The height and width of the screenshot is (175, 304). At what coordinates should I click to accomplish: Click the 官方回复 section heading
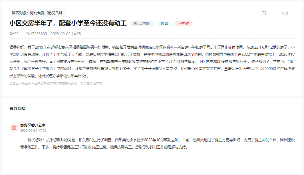click(18, 108)
